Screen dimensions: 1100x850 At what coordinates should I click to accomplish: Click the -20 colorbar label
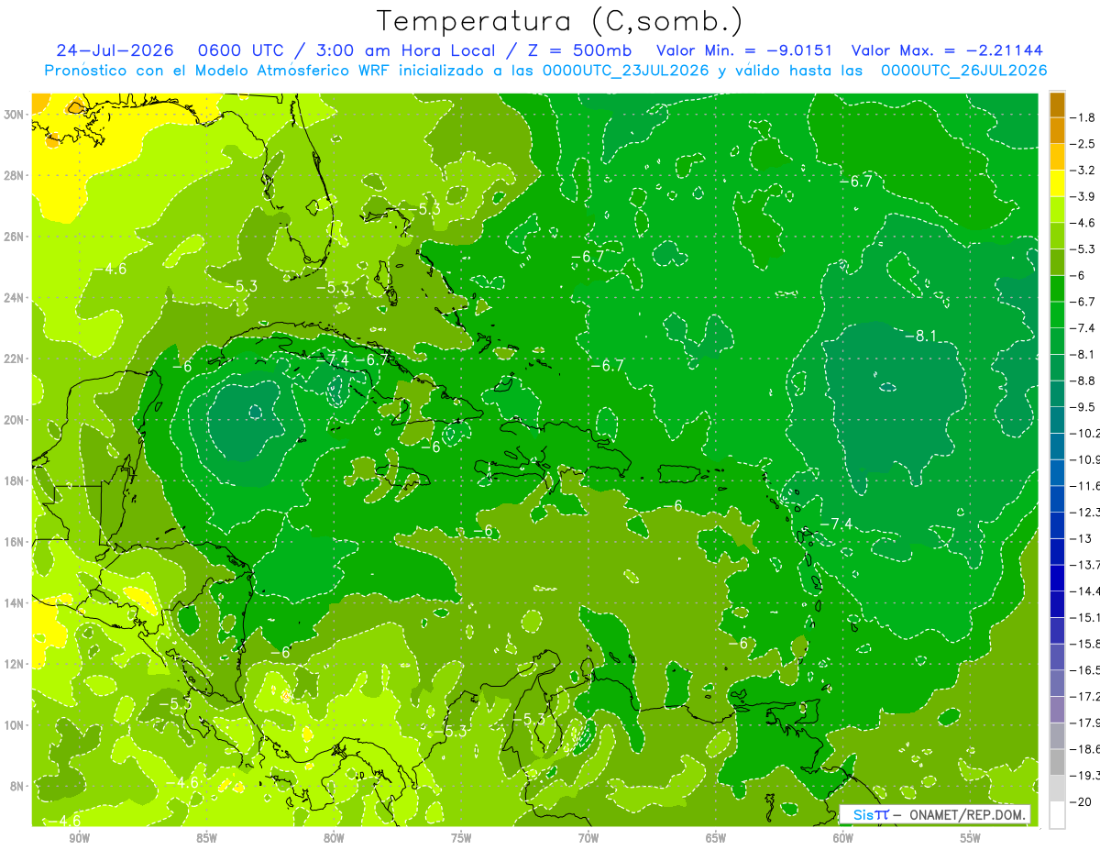point(1081,801)
